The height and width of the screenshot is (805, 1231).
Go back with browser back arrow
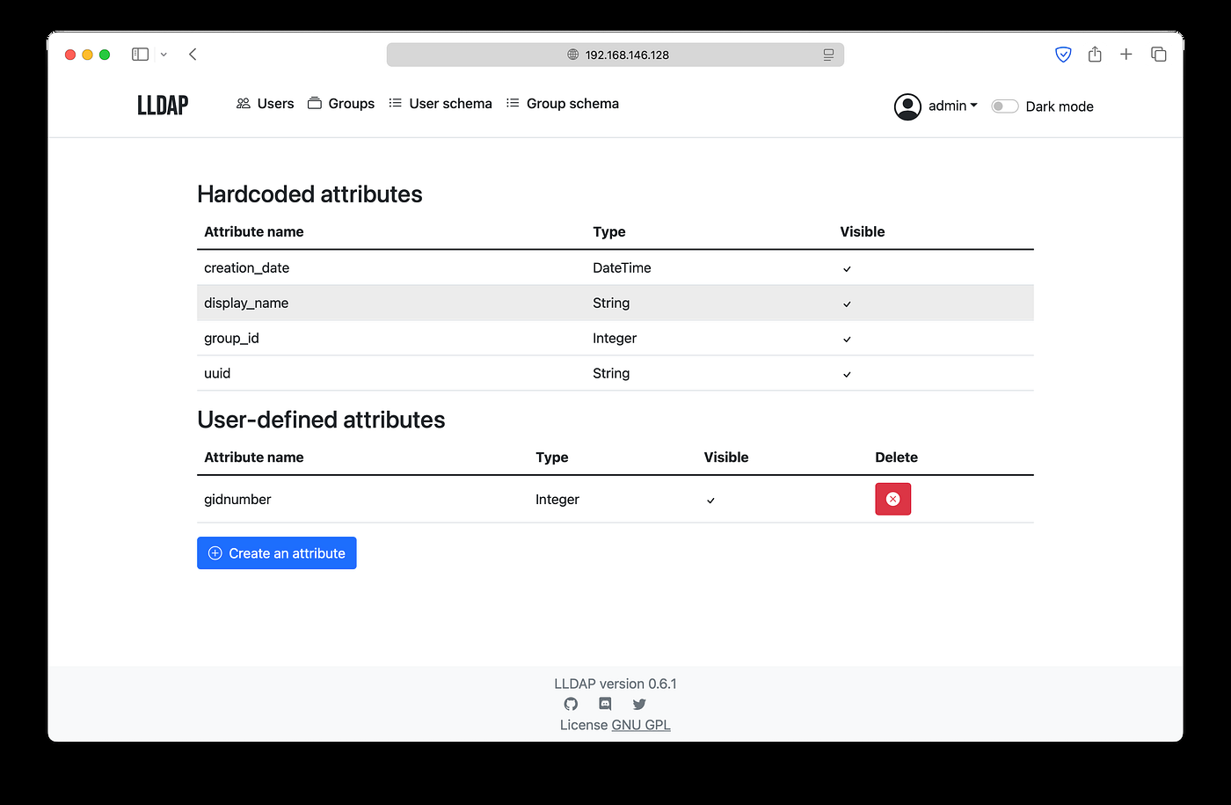[x=193, y=55]
